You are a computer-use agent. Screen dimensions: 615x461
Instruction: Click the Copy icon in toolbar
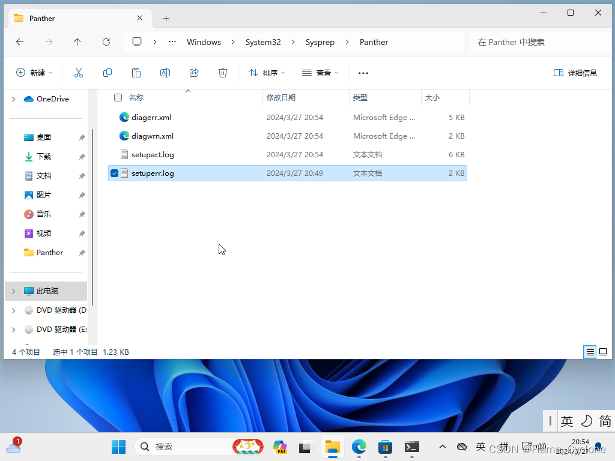(x=107, y=73)
